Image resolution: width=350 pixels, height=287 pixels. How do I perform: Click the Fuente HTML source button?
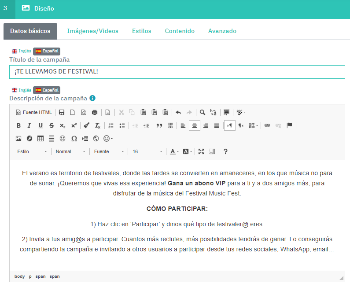[34, 112]
